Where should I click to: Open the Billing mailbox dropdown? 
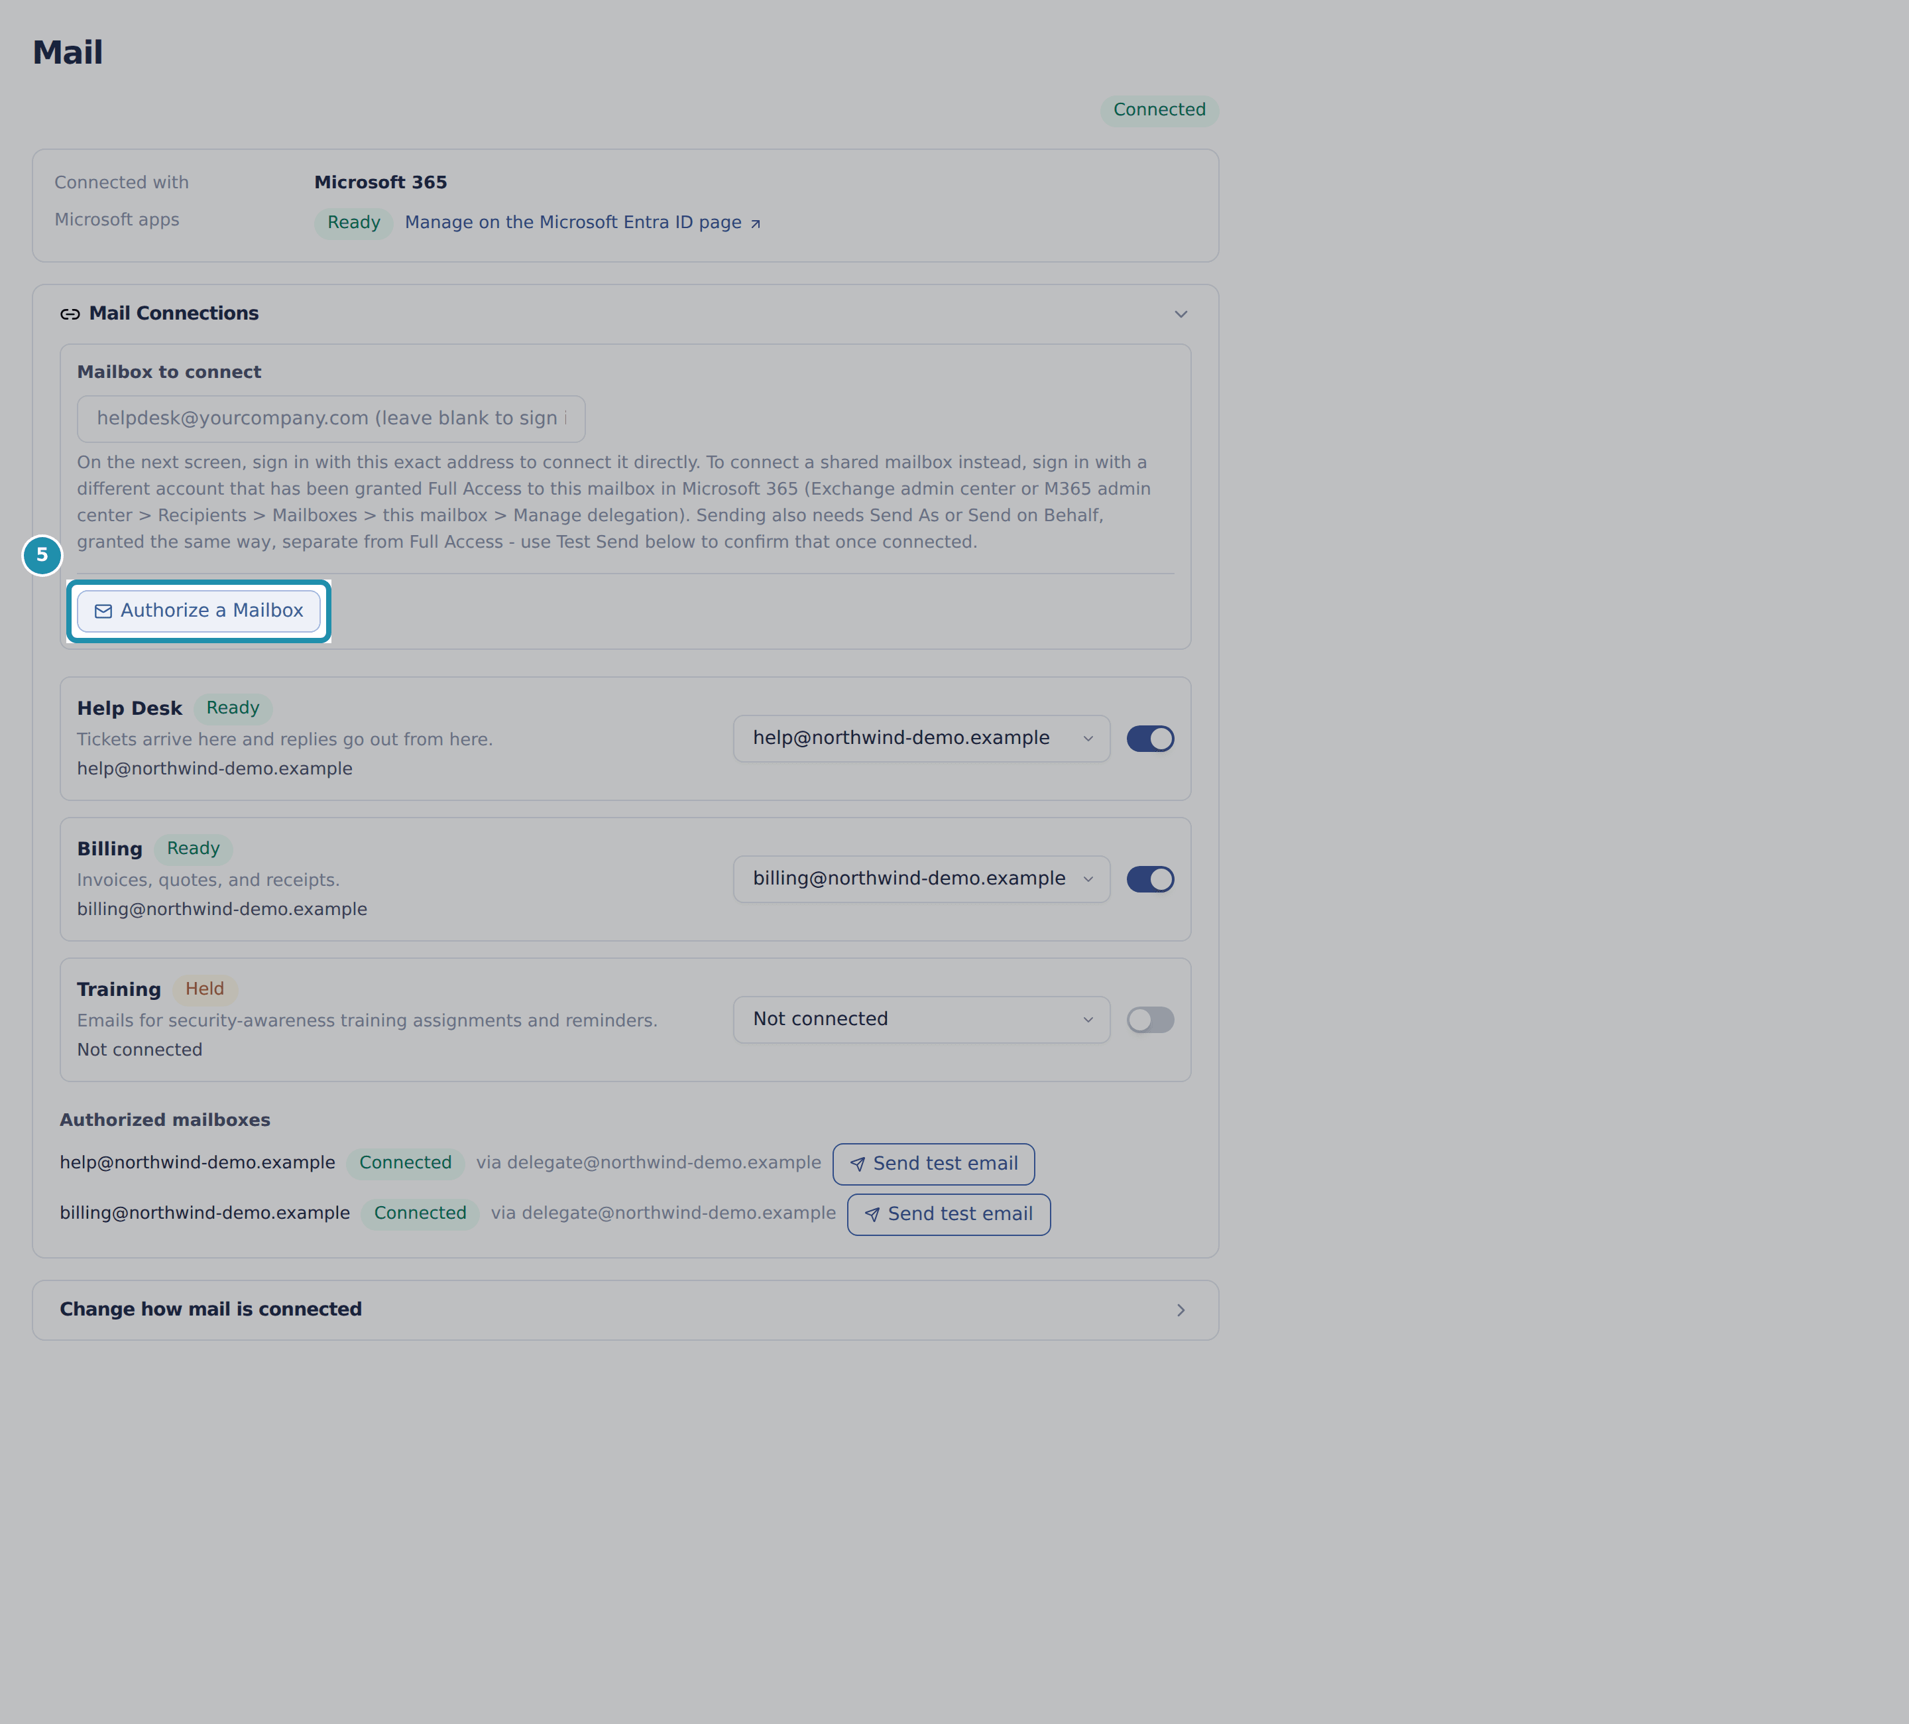point(921,879)
